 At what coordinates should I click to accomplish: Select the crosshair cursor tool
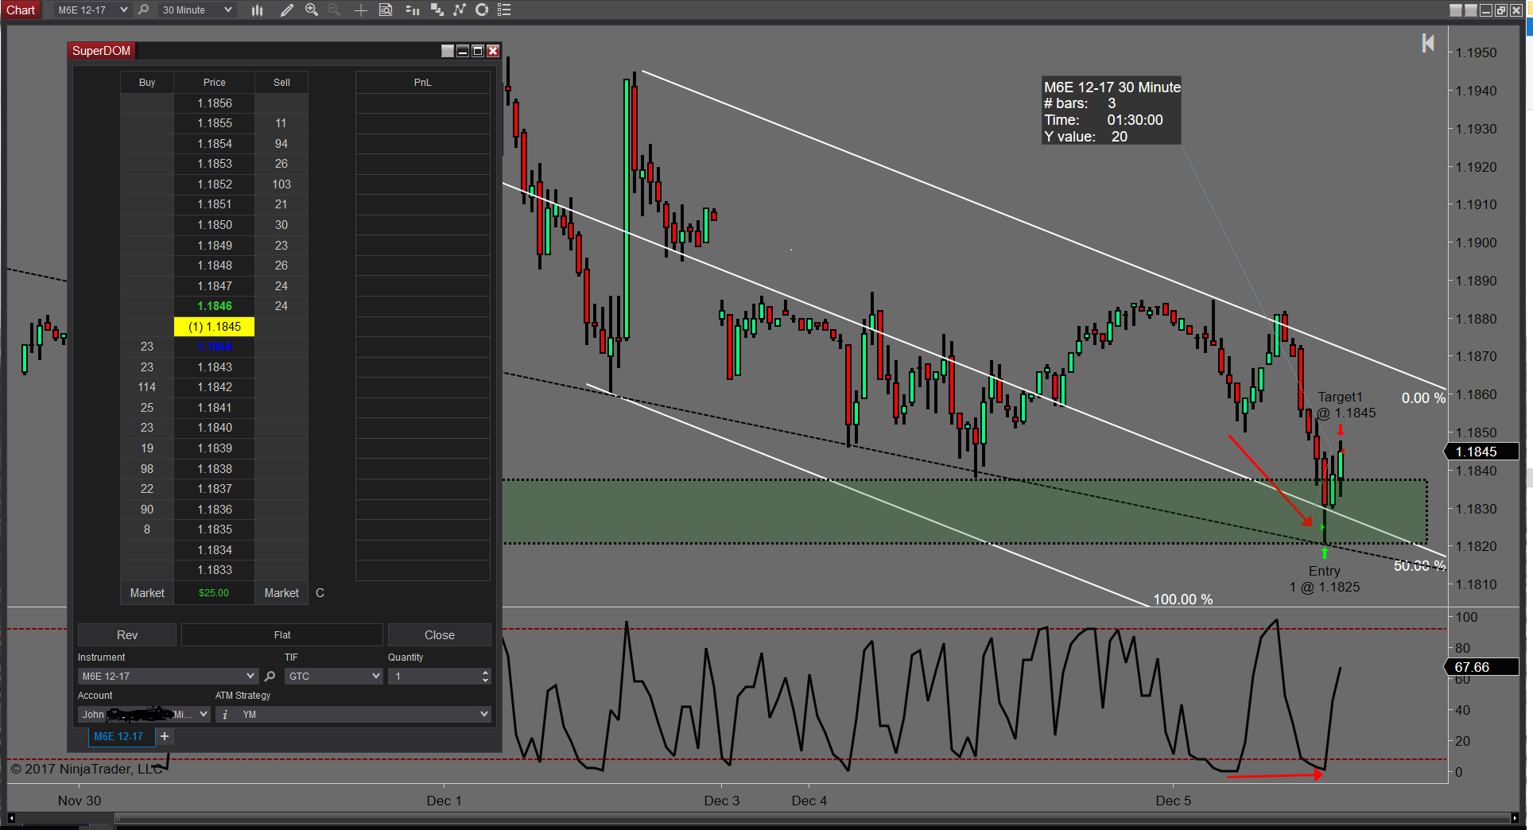tap(360, 10)
